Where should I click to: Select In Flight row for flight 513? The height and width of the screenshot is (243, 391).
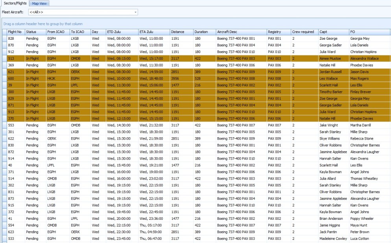[157, 58]
